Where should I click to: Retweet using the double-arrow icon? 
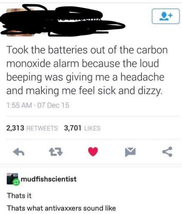click(x=56, y=152)
